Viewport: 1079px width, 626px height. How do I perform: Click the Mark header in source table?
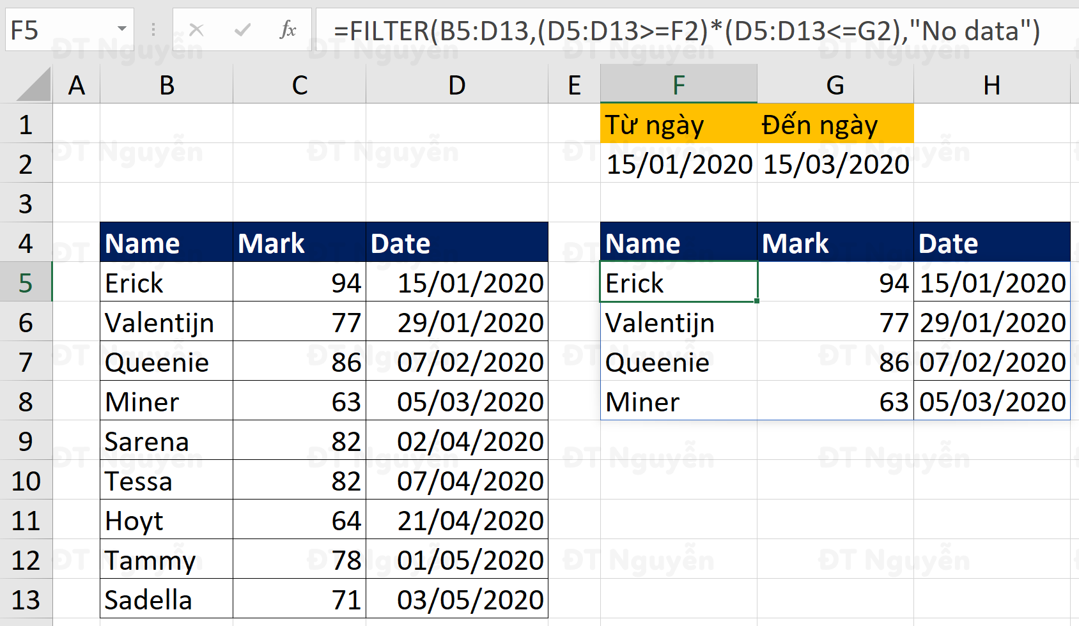coord(299,243)
